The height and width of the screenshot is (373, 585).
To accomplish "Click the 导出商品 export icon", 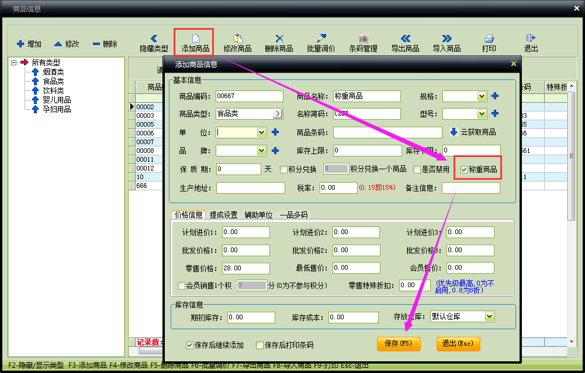I will [405, 39].
